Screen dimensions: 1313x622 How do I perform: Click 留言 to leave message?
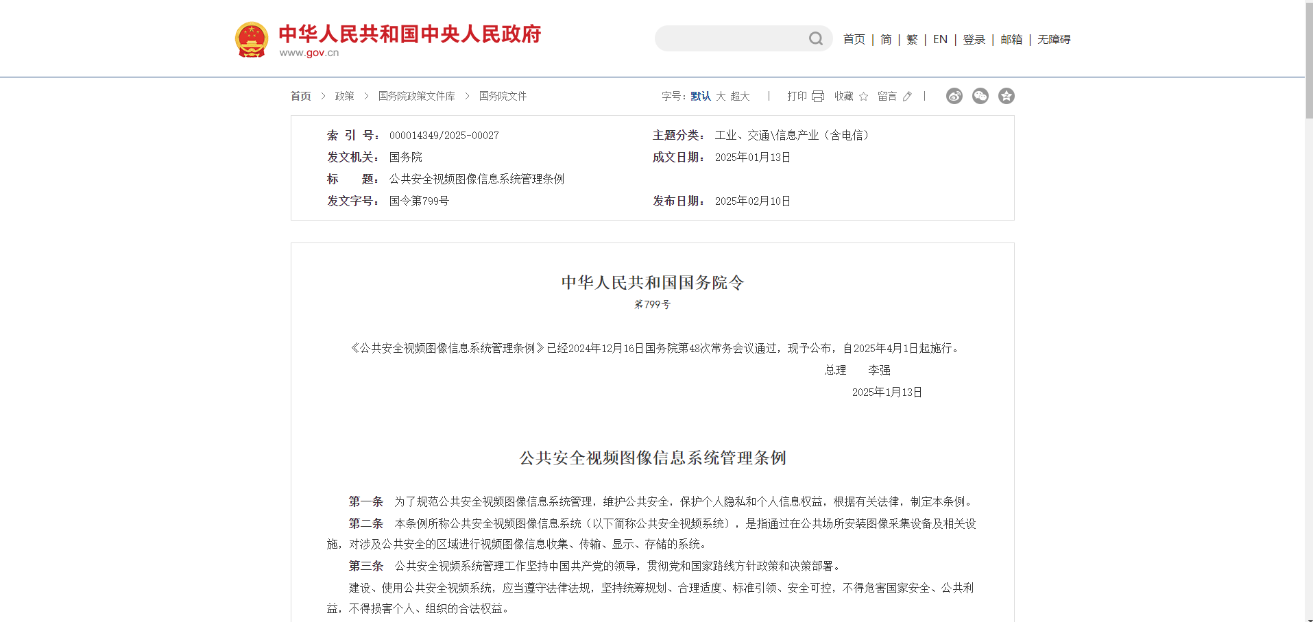pyautogui.click(x=887, y=96)
